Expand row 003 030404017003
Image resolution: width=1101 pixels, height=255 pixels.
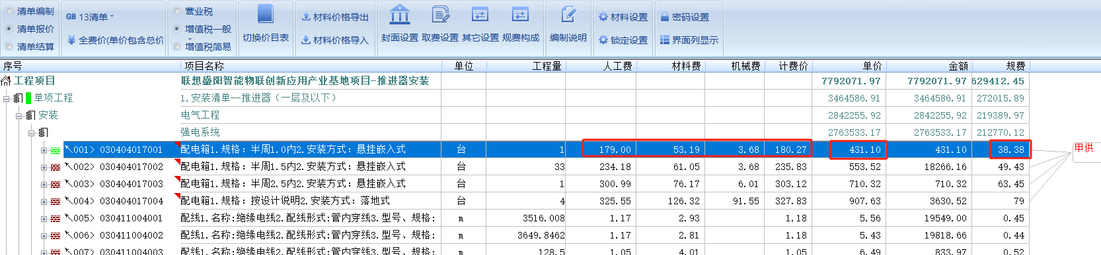[44, 184]
